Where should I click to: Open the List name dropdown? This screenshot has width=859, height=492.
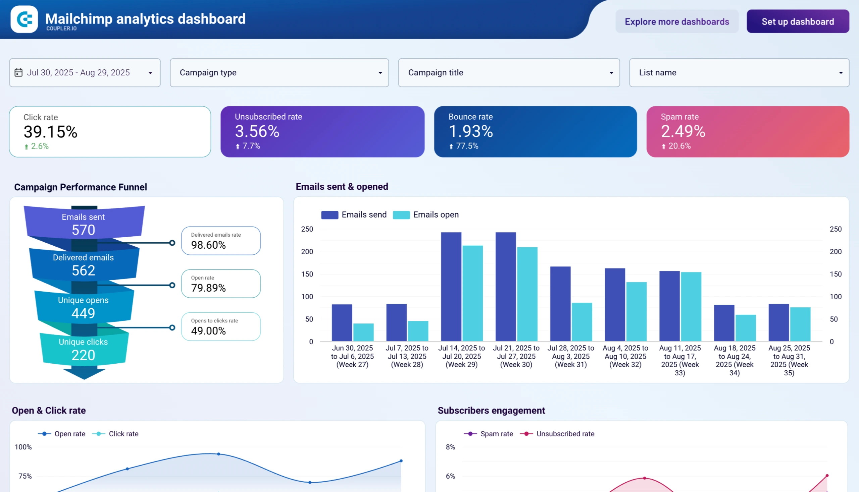739,72
